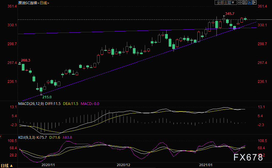Click the 345.7 high price marker
Viewport: 272px width, 168px height.
230,13
